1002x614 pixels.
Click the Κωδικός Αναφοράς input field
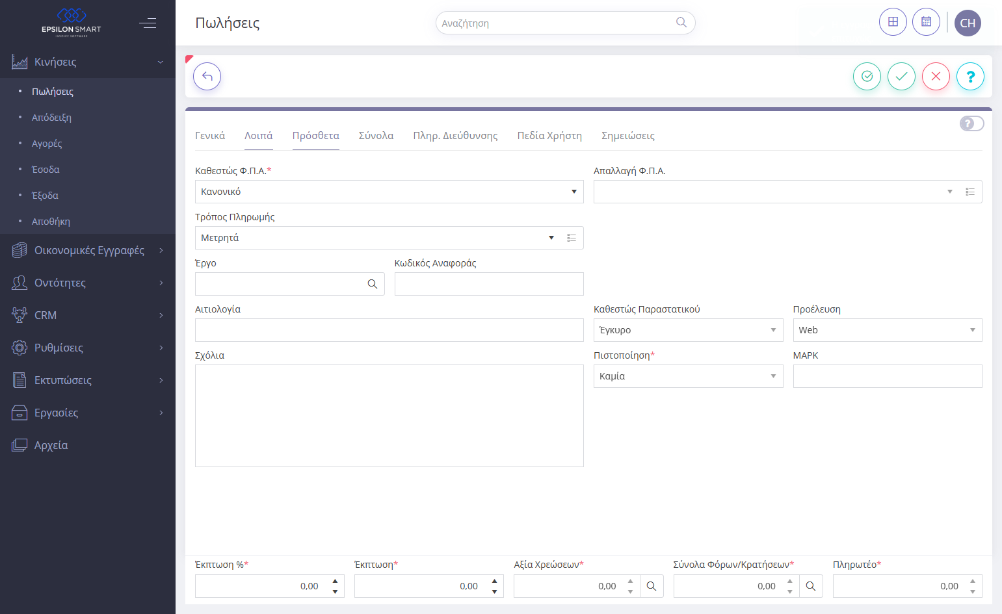(489, 284)
